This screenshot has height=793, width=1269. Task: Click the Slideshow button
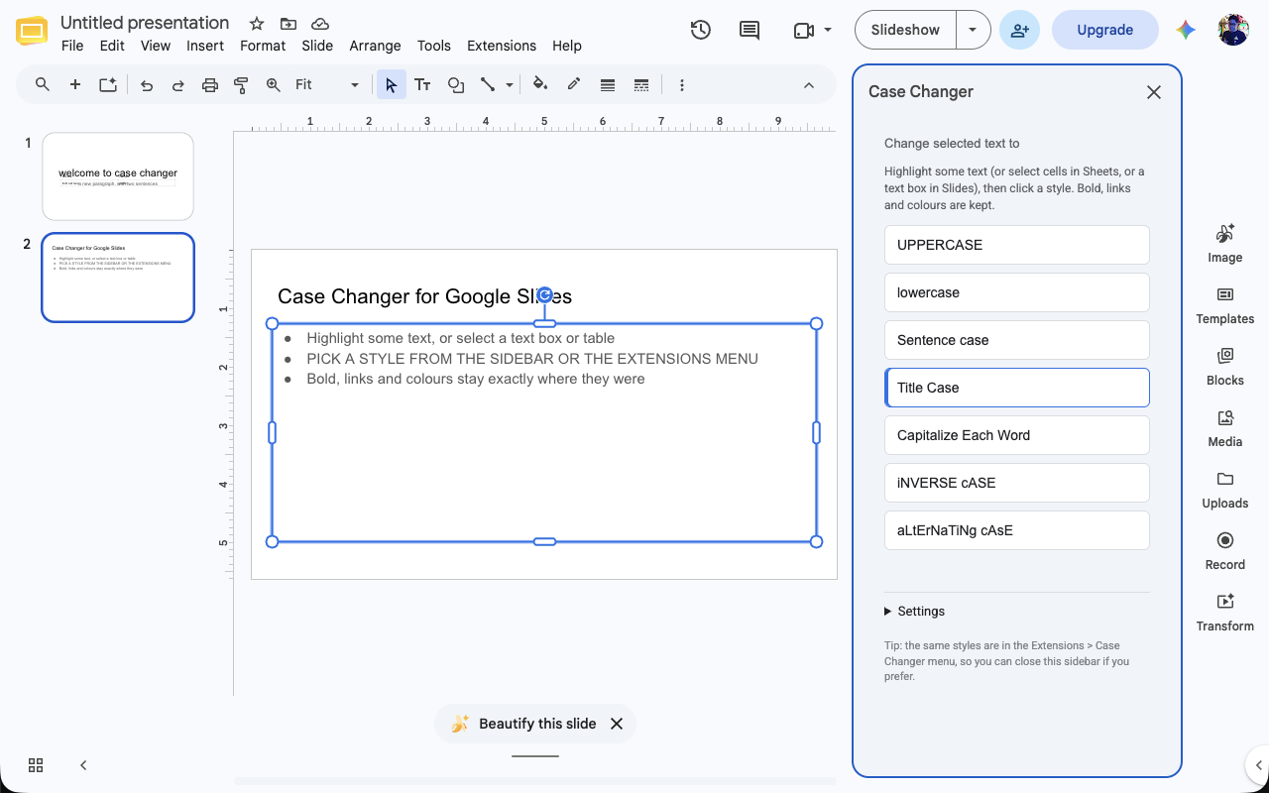pos(905,30)
